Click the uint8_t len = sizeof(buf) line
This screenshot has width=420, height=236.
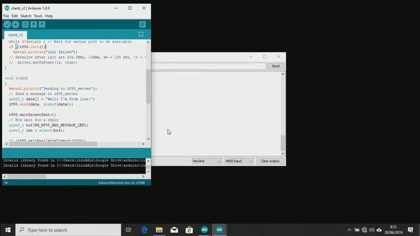point(37,130)
